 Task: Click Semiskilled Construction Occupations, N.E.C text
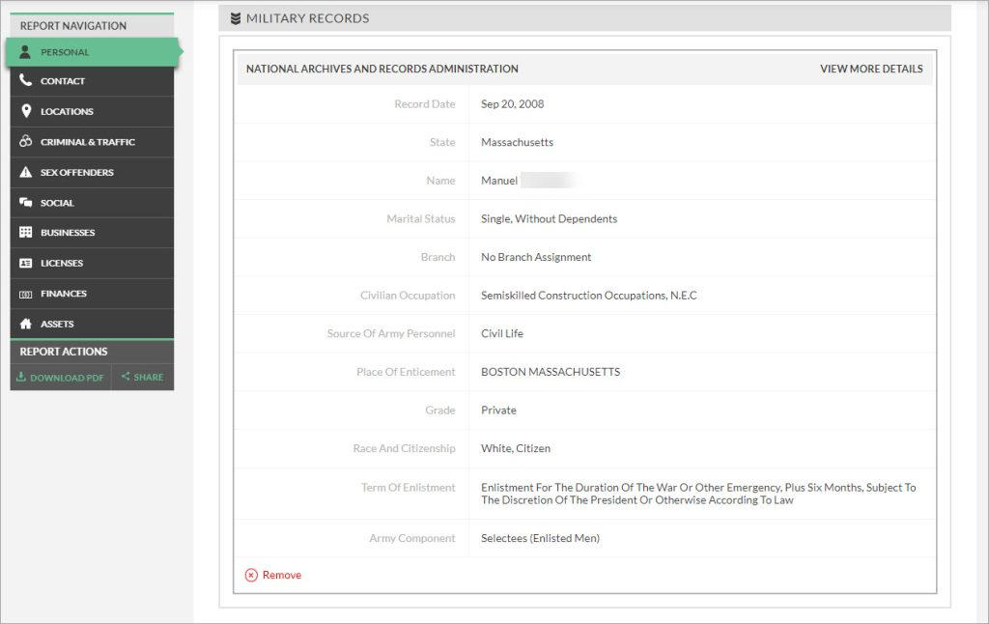click(588, 296)
